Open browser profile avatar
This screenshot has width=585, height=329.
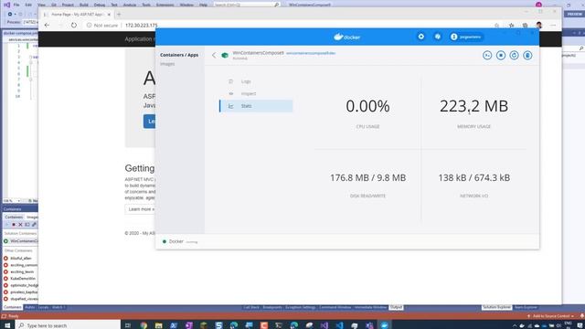coord(538,25)
